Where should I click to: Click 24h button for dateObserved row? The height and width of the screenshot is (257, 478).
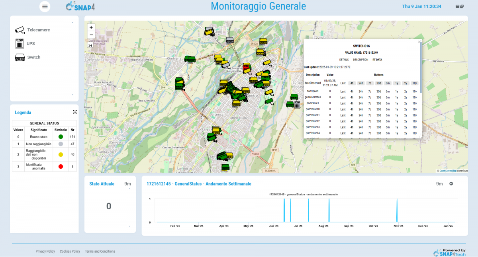pyautogui.click(x=360, y=83)
